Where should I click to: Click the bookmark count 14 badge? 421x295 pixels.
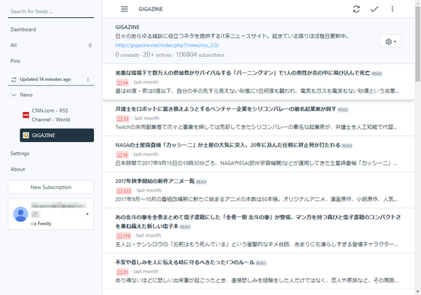point(123,83)
